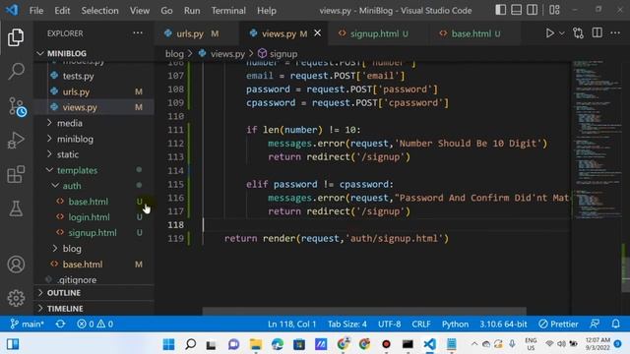This screenshot has height=354, width=630.
Task: Open the modified base.html under templates
Action: (94, 265)
